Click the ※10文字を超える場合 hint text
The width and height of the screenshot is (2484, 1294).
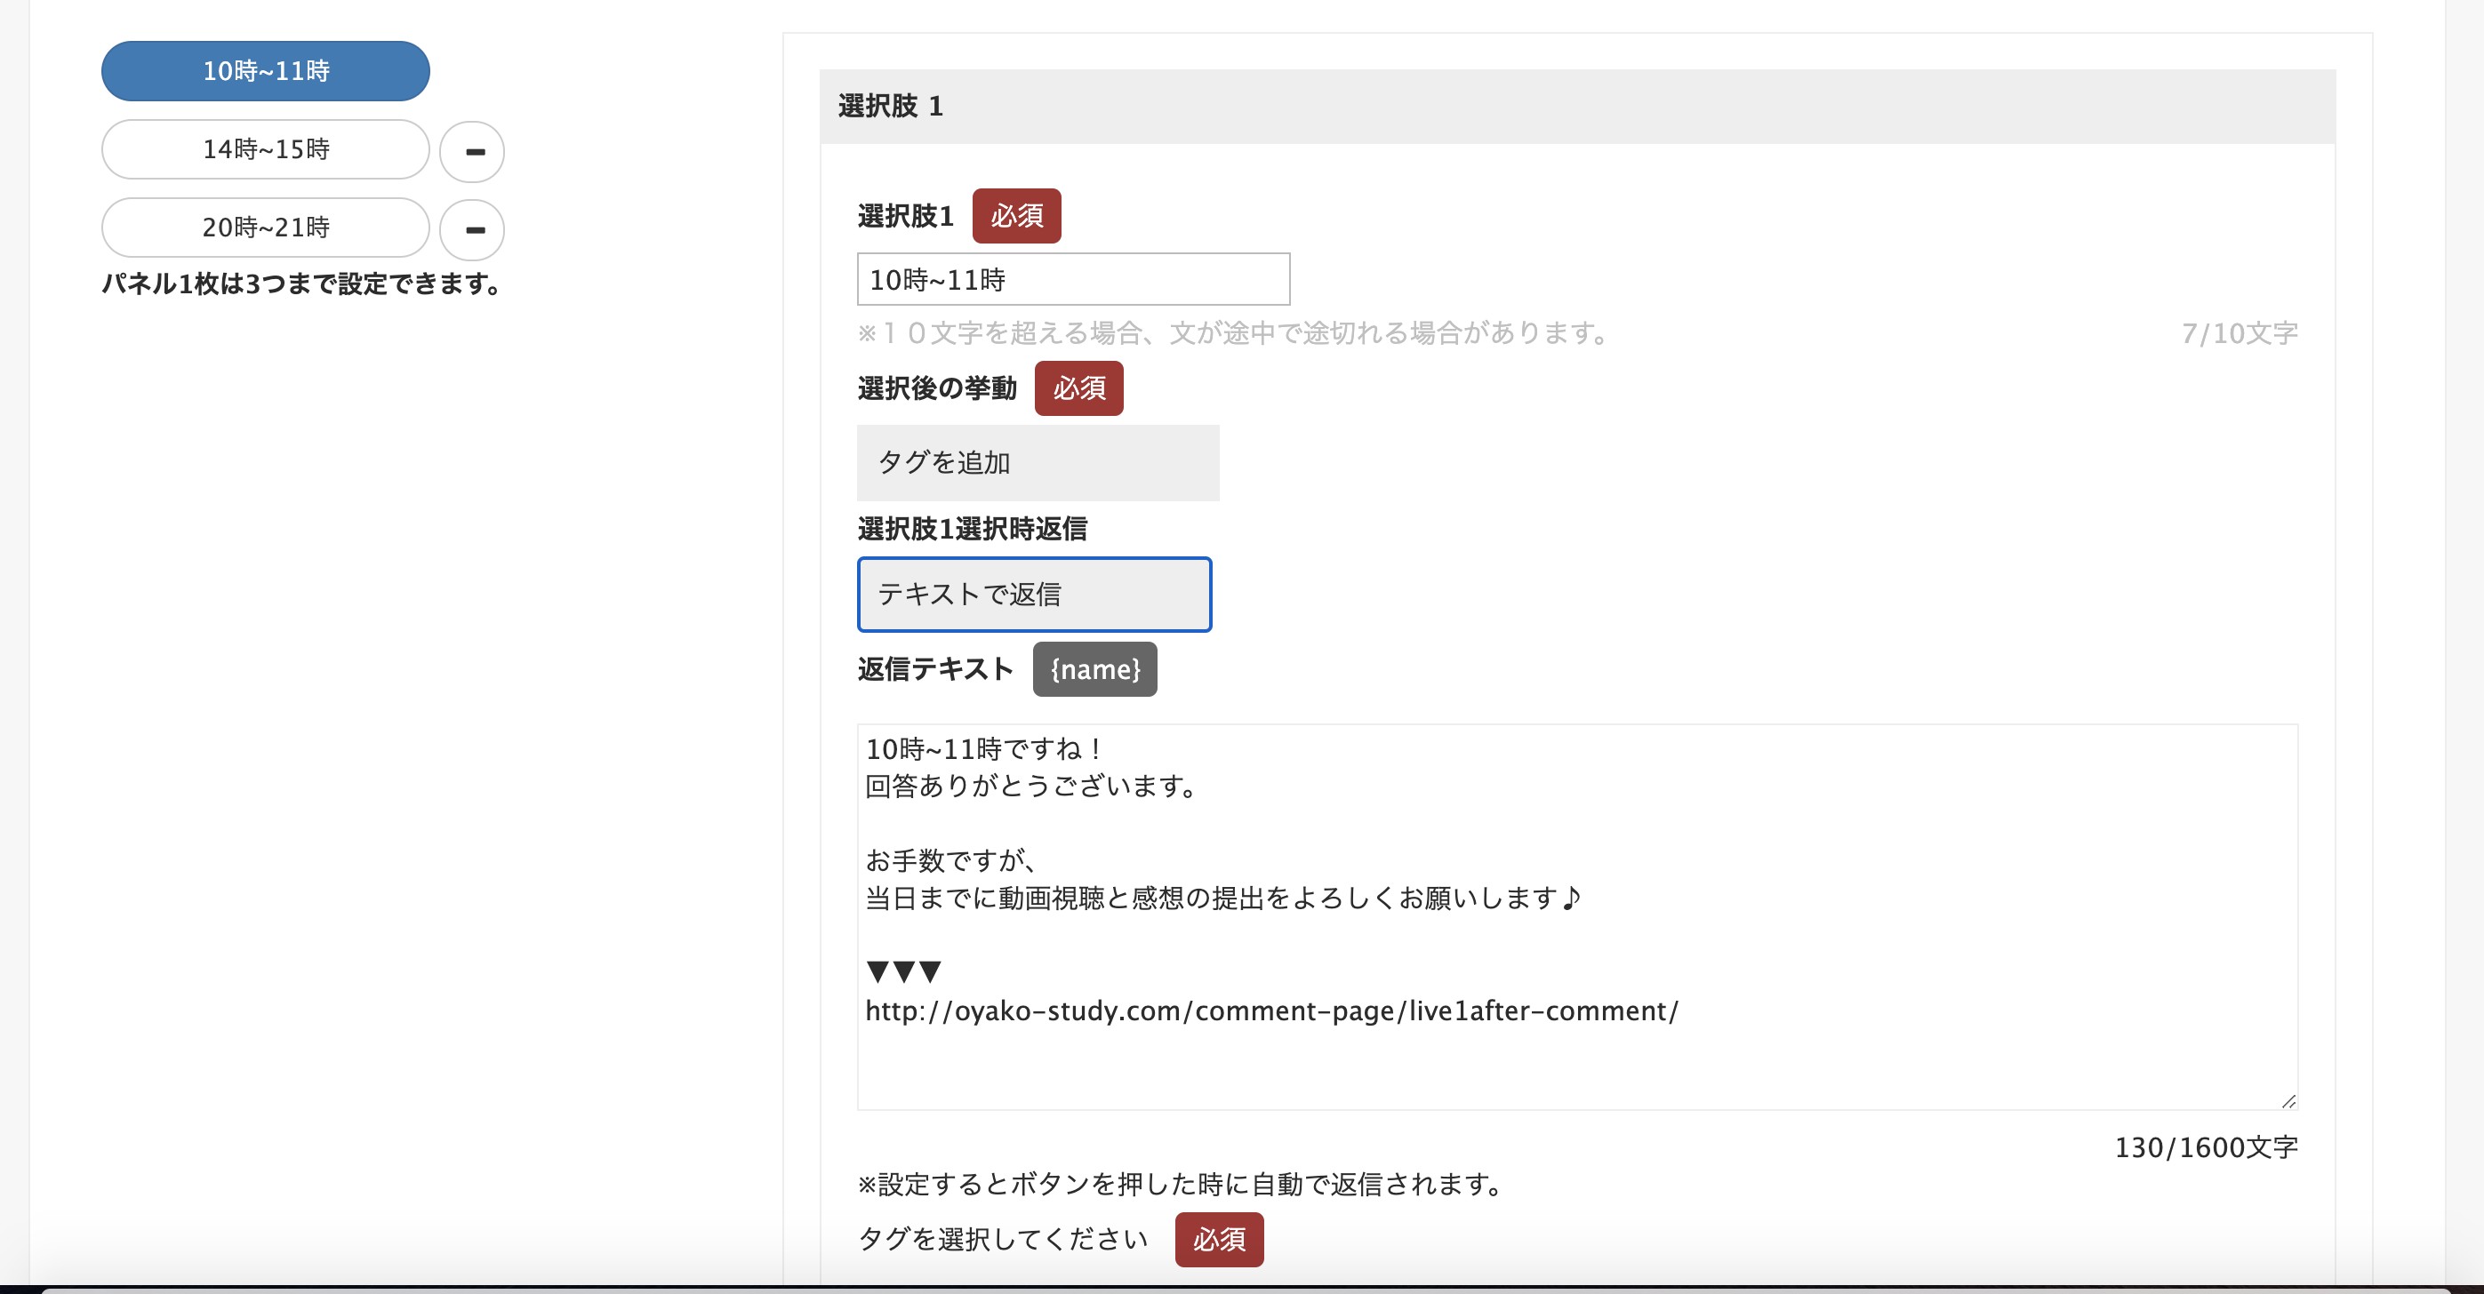1232,333
